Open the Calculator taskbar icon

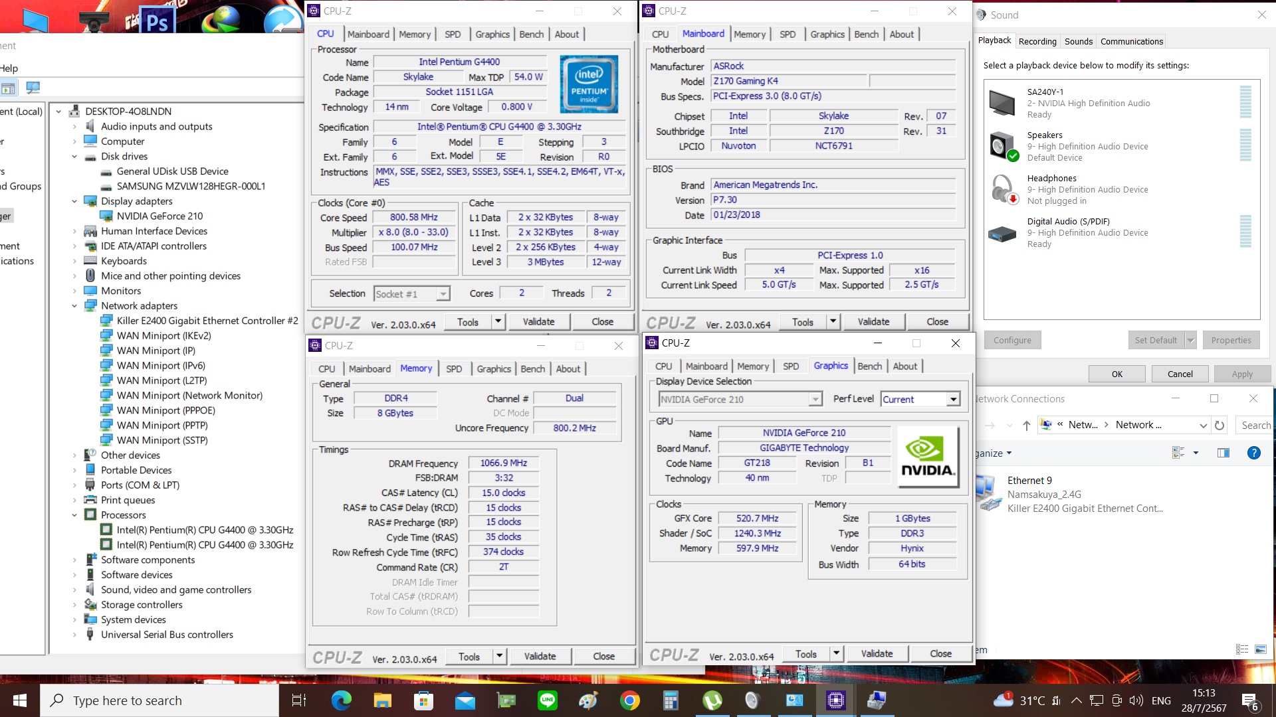(671, 700)
